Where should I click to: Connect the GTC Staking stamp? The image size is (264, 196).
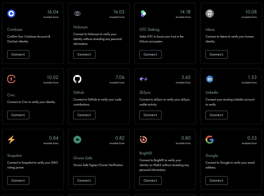point(150,54)
